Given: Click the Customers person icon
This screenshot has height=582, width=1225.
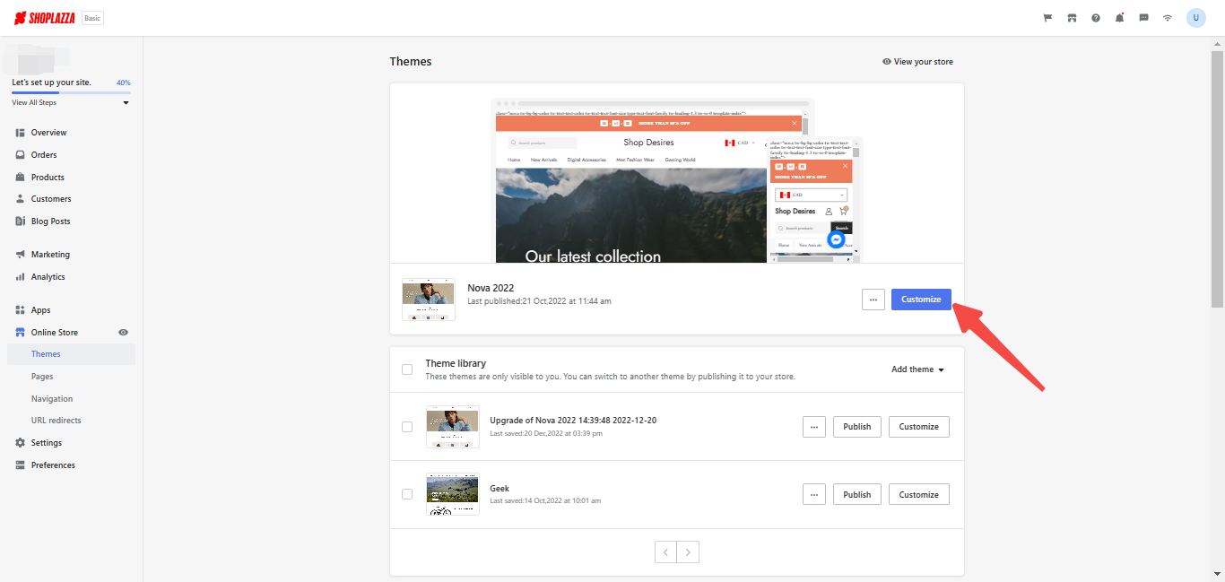Looking at the screenshot, I should [x=20, y=199].
